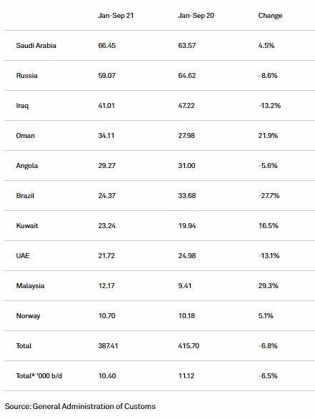The height and width of the screenshot is (419, 315).
Task: Click the Jan-Sep 20 column header
Action: 196,16
